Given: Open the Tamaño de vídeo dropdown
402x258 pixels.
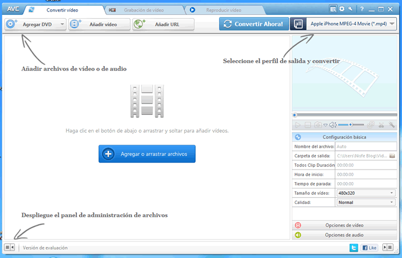Looking at the screenshot, I should (x=366, y=193).
